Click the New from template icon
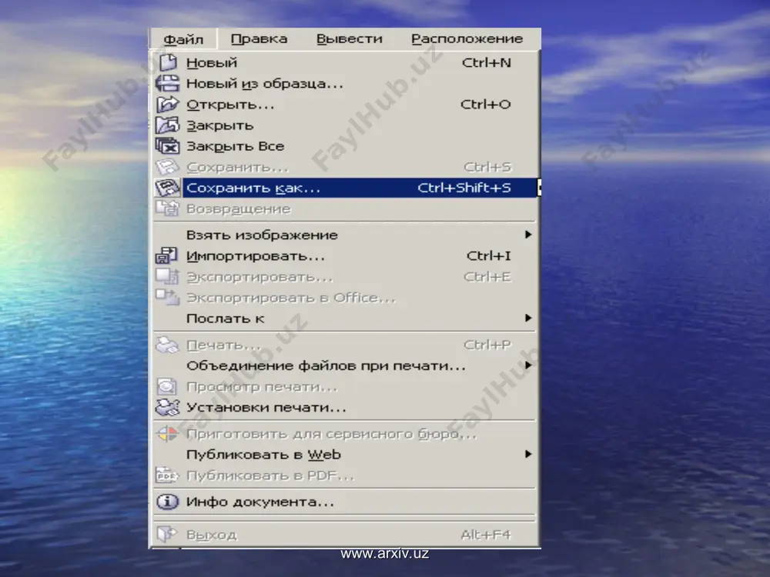The width and height of the screenshot is (770, 577). pyautogui.click(x=167, y=83)
